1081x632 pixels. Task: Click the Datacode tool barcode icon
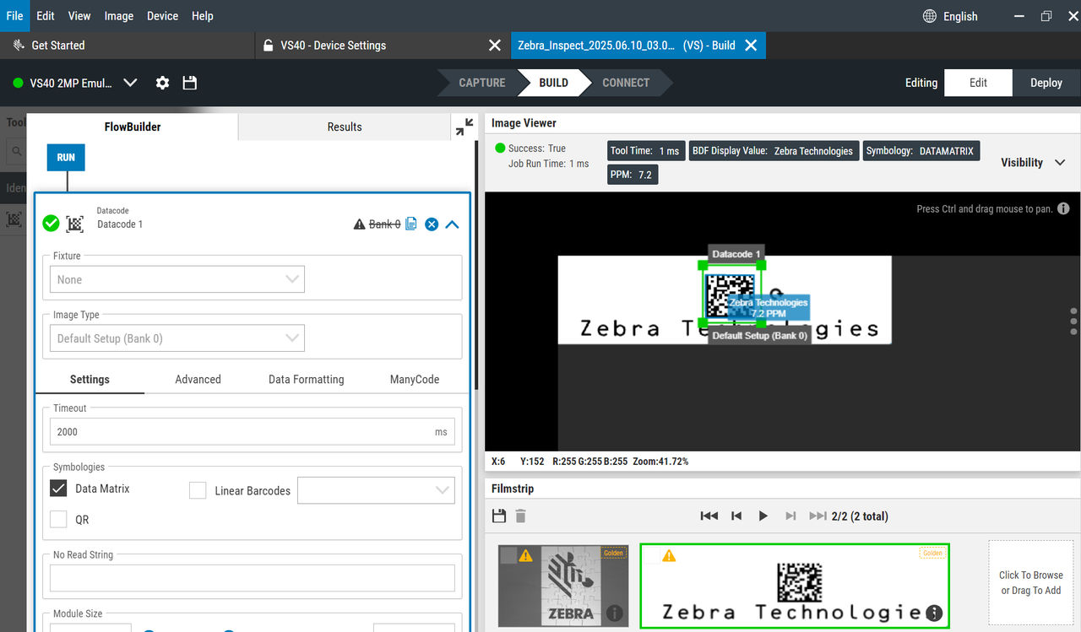pos(74,224)
